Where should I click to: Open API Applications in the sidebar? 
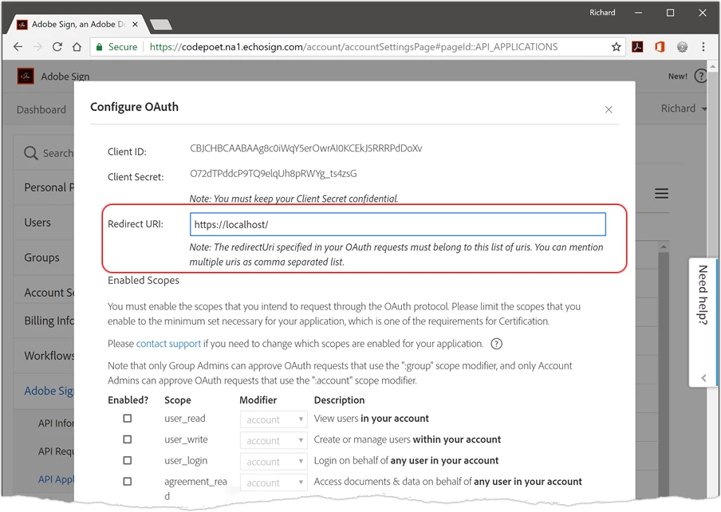click(x=56, y=479)
